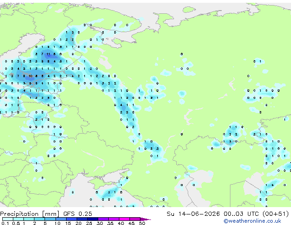Screen dimensions: 291x225
Task: Click the '(00+51)' forecast offset text
Action: click(276, 214)
